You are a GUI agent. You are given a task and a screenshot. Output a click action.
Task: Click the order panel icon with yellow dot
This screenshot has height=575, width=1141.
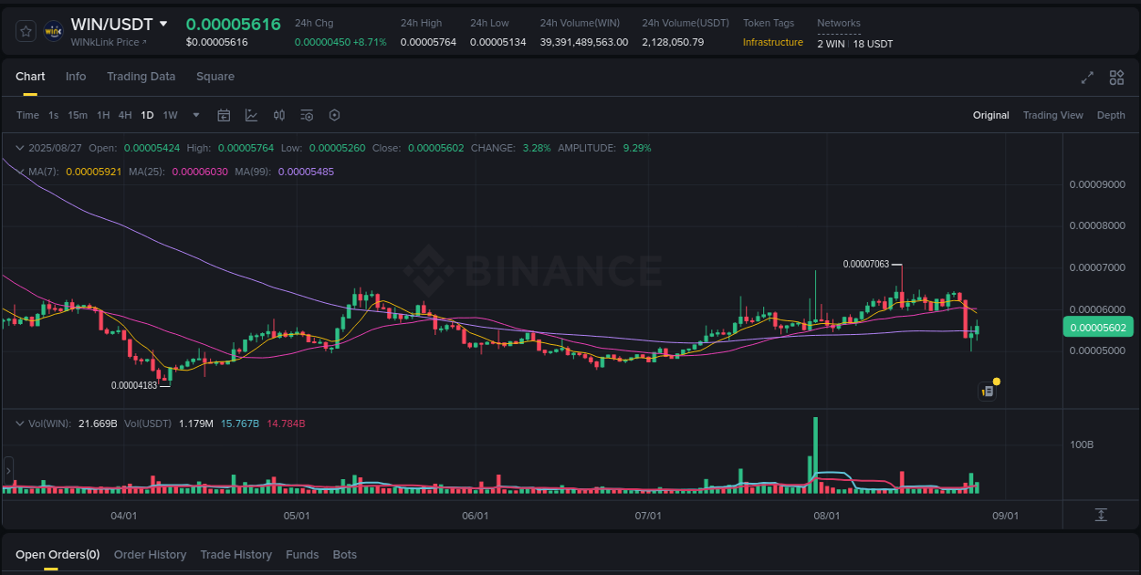[x=987, y=391]
